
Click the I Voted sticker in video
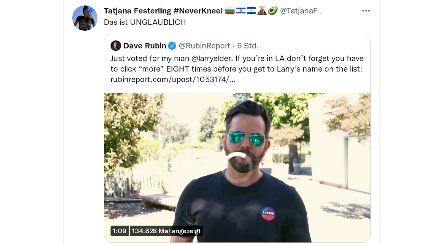(x=268, y=214)
